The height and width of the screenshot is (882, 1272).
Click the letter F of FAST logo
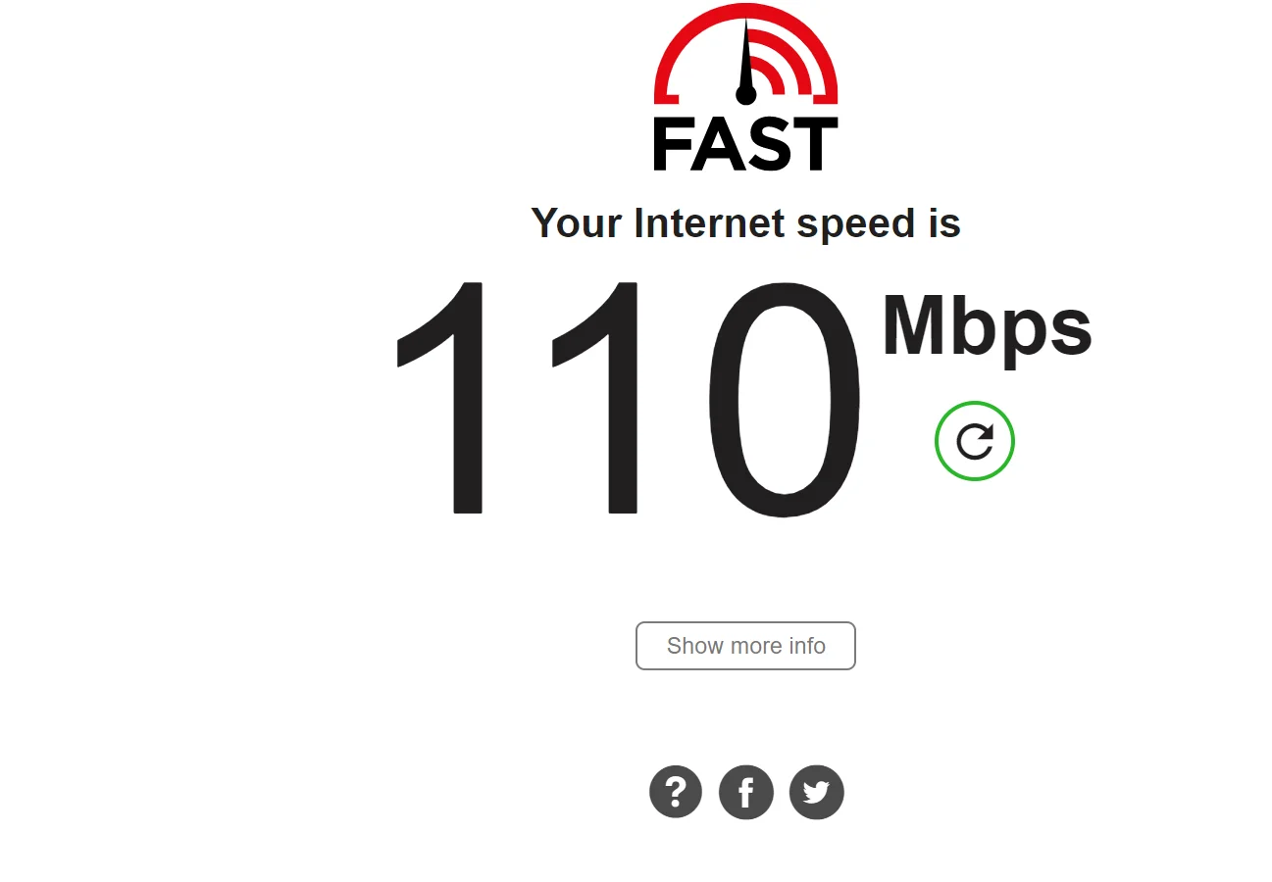(x=672, y=145)
